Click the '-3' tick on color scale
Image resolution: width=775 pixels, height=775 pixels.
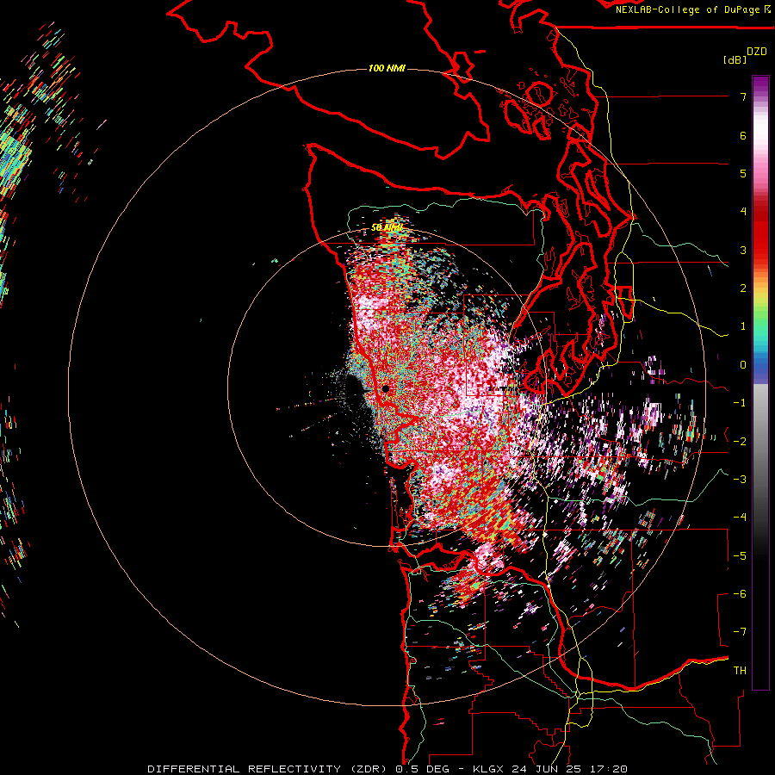[x=740, y=480]
